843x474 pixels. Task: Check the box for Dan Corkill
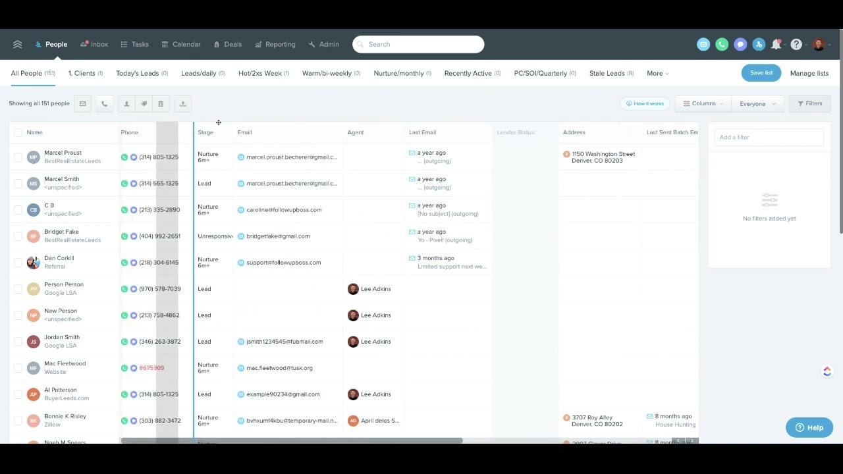[18, 263]
